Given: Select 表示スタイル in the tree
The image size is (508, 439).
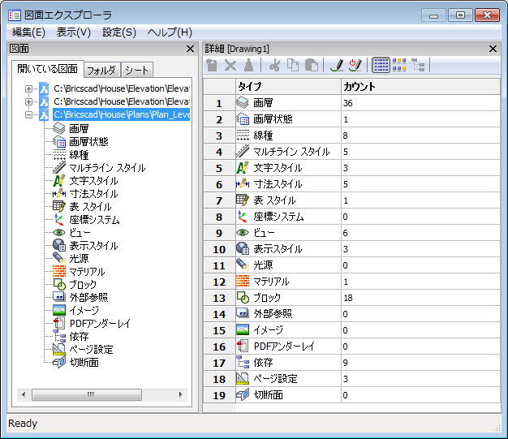Looking at the screenshot, I should pos(93,246).
